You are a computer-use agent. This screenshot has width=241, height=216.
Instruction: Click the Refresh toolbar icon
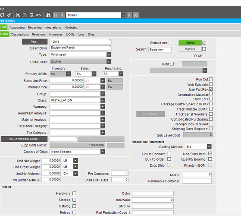[2, 15]
